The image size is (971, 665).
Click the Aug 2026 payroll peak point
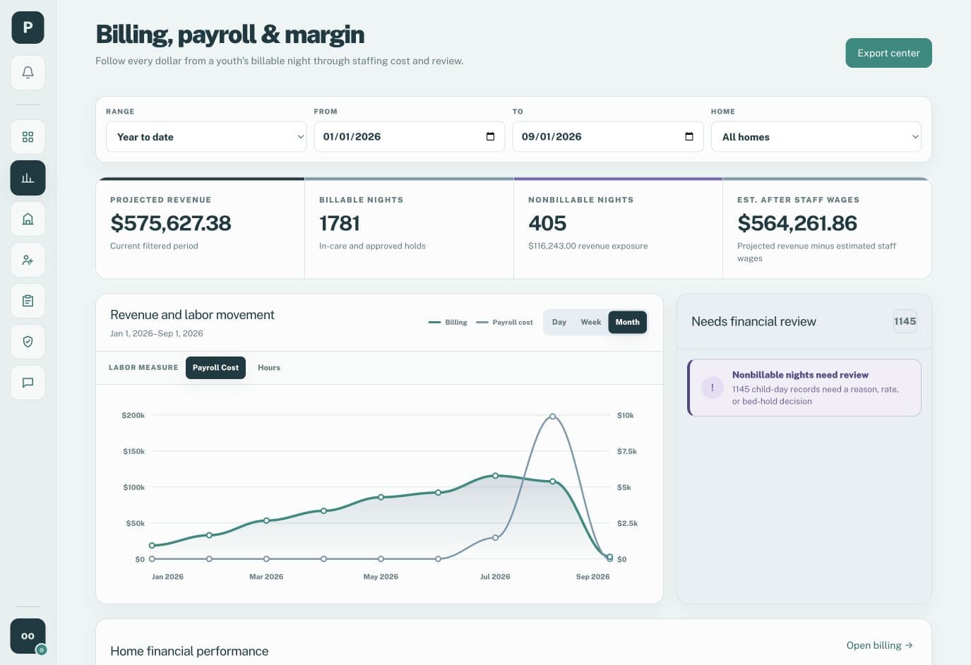point(552,417)
